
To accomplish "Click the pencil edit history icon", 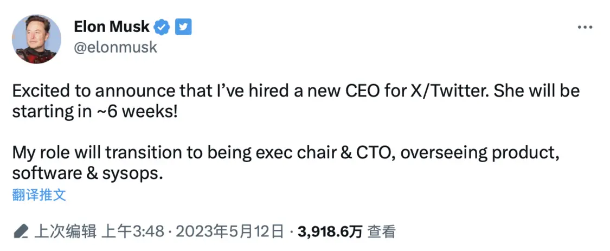I will point(21,232).
